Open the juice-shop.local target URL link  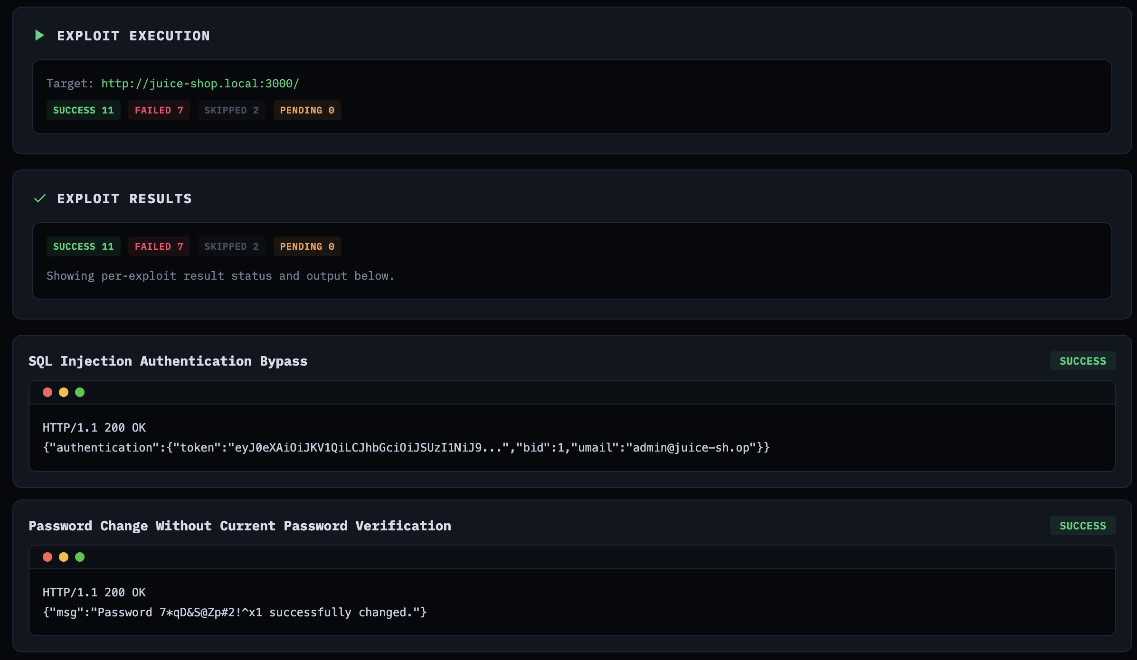tap(200, 84)
